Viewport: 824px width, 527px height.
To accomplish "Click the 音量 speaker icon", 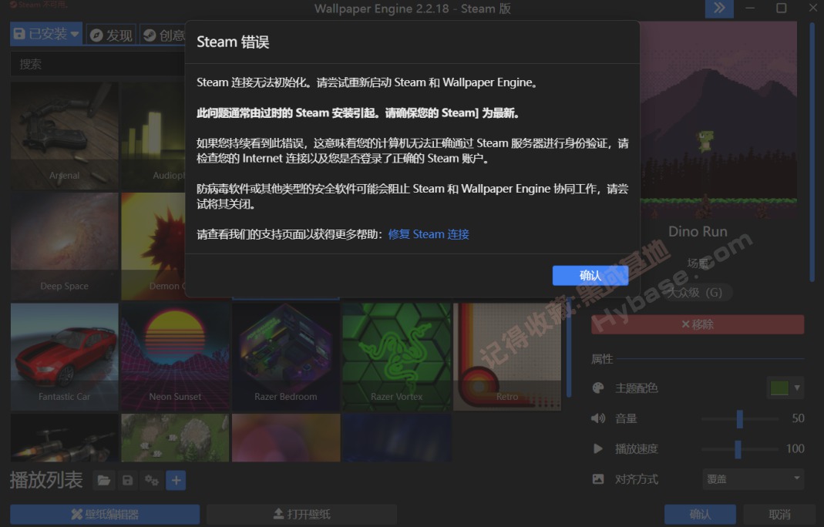I will tap(598, 419).
